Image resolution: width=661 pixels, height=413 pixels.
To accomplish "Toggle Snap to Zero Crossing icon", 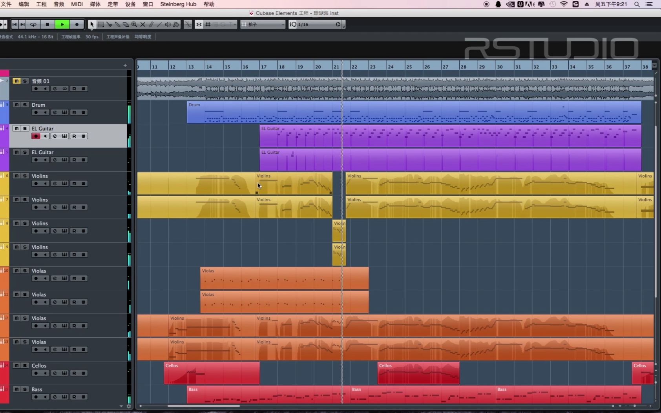I will [188, 24].
